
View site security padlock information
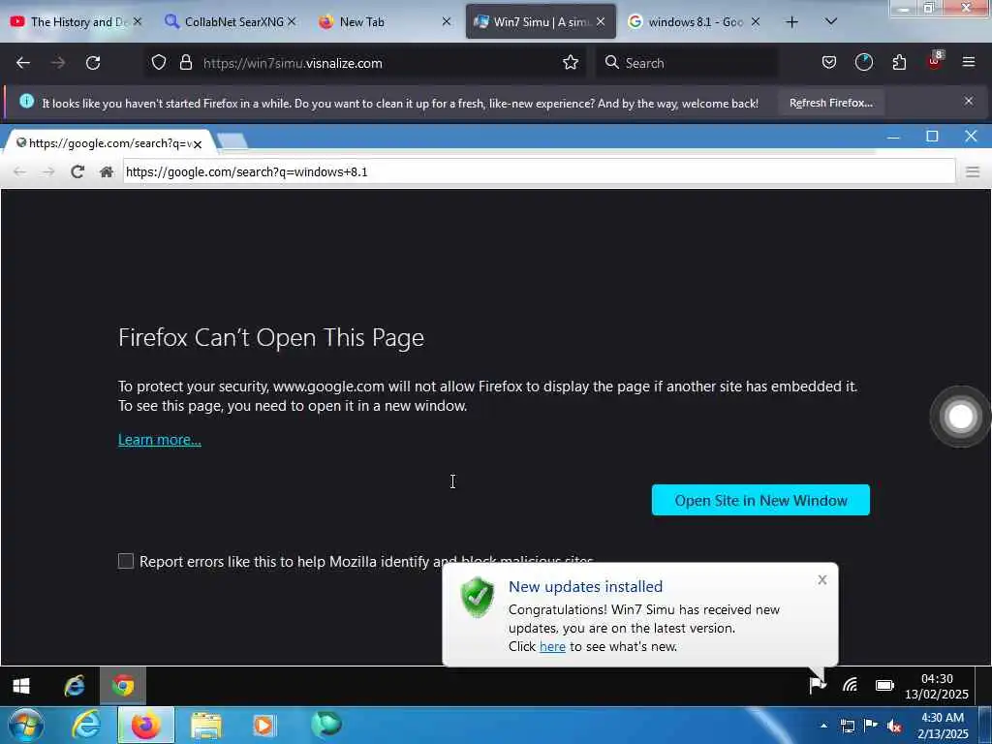185,63
